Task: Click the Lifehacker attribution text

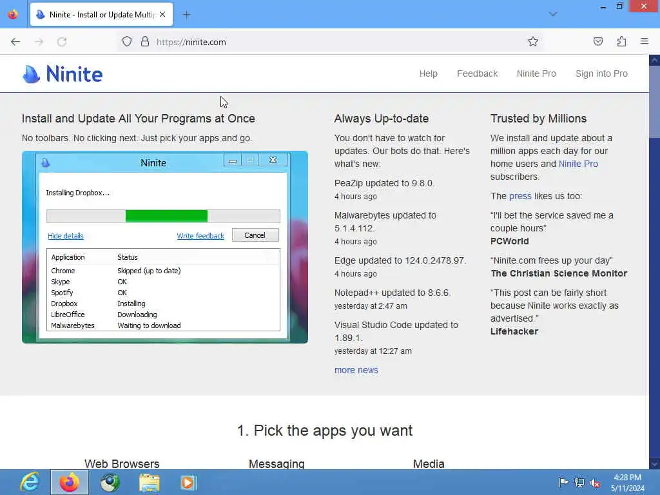Action: click(514, 331)
